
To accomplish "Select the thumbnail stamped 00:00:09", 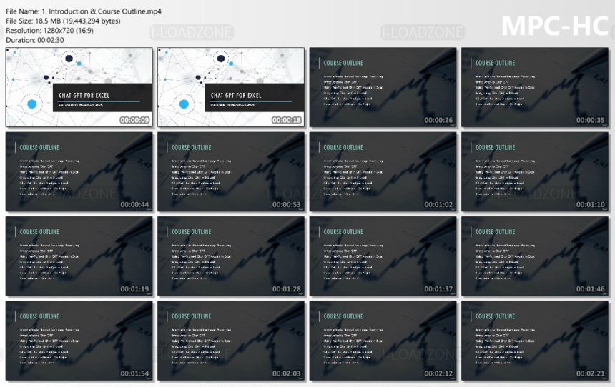I will click(x=79, y=87).
